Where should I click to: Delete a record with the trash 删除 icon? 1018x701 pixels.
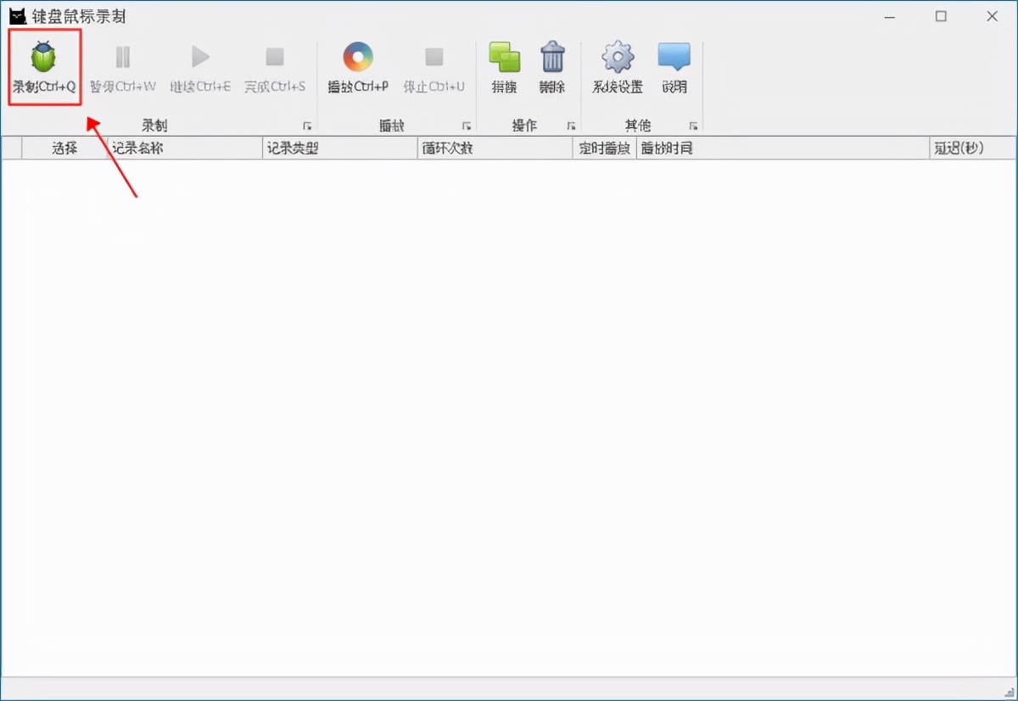tap(553, 57)
